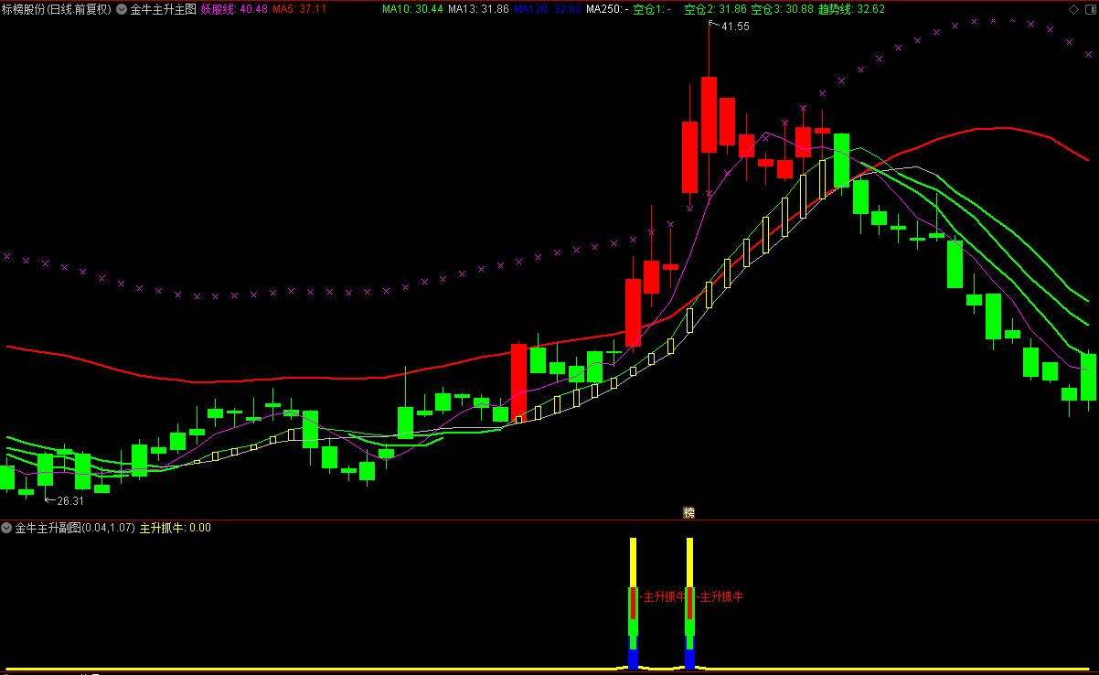Image resolution: width=1099 pixels, height=675 pixels.
Task: Open the dropdown beside 金牛主升主图 indicator
Action: [122, 9]
